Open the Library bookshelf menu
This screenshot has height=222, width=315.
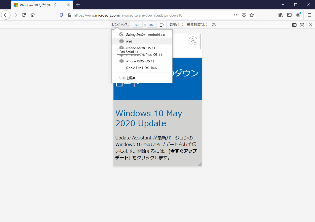pyautogui.click(x=280, y=15)
